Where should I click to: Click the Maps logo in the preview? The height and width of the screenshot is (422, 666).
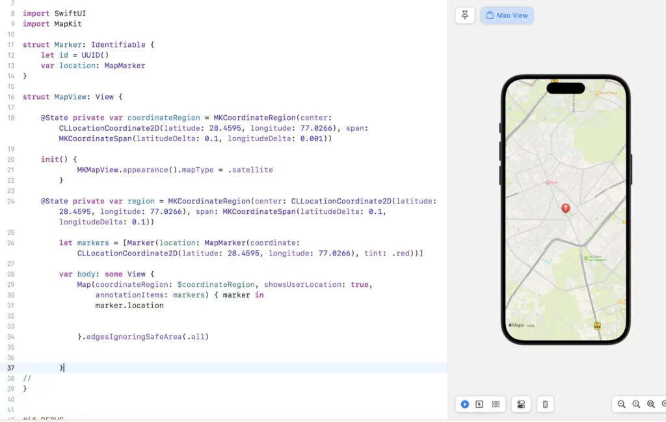(x=516, y=325)
